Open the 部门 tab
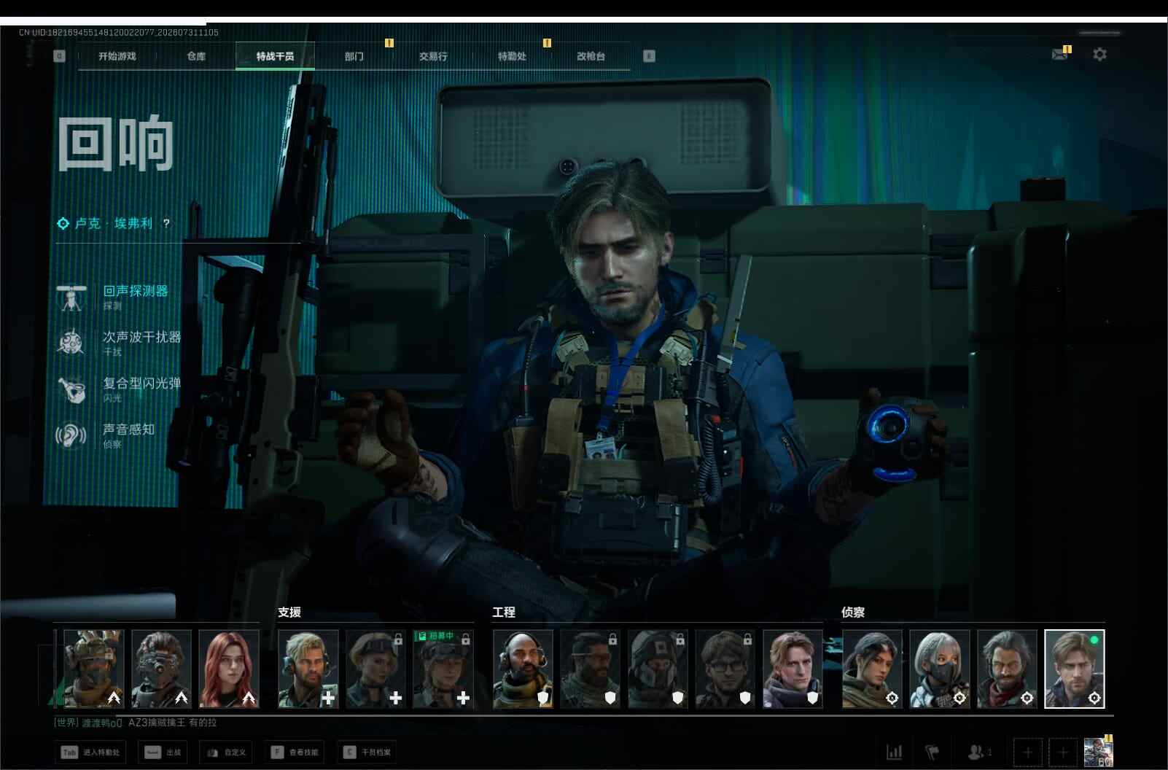The width and height of the screenshot is (1168, 770). (354, 56)
